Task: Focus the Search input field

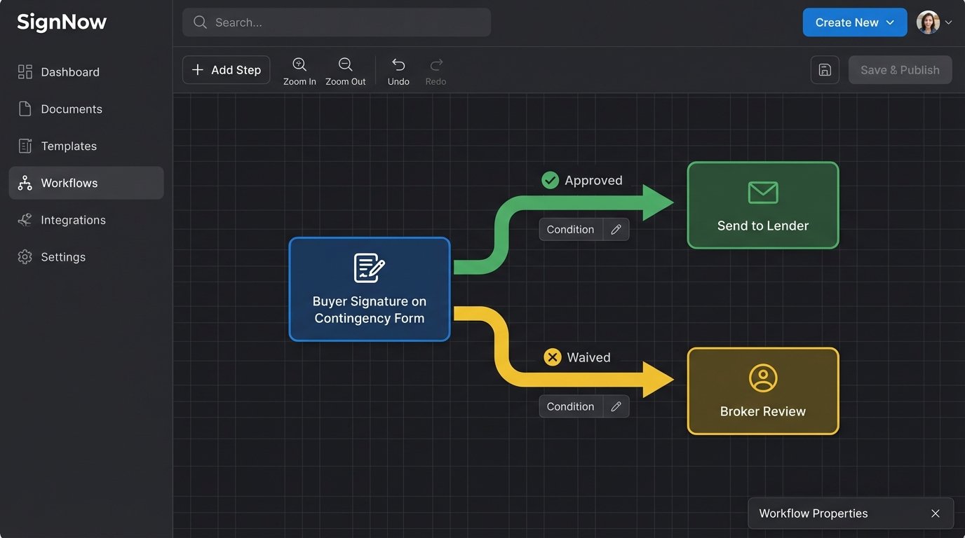Action: 337,22
